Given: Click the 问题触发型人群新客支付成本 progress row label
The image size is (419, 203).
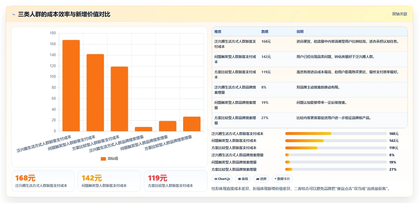Looking at the screenshot, I should coord(234,141).
